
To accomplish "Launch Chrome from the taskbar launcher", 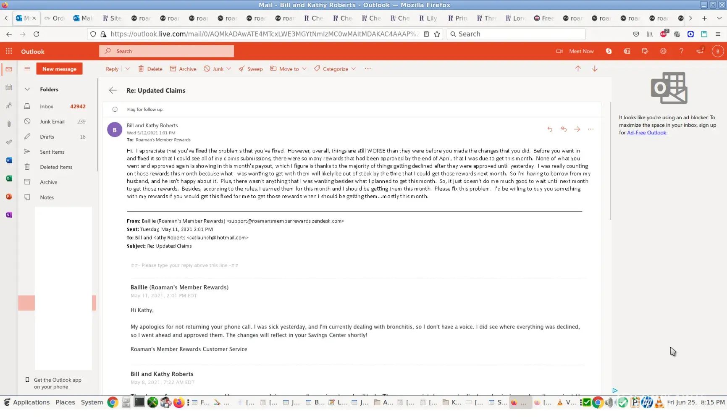I will tap(113, 402).
